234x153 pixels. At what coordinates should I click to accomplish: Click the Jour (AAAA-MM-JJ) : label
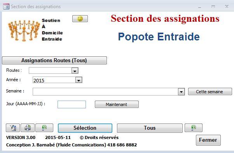click(26, 104)
